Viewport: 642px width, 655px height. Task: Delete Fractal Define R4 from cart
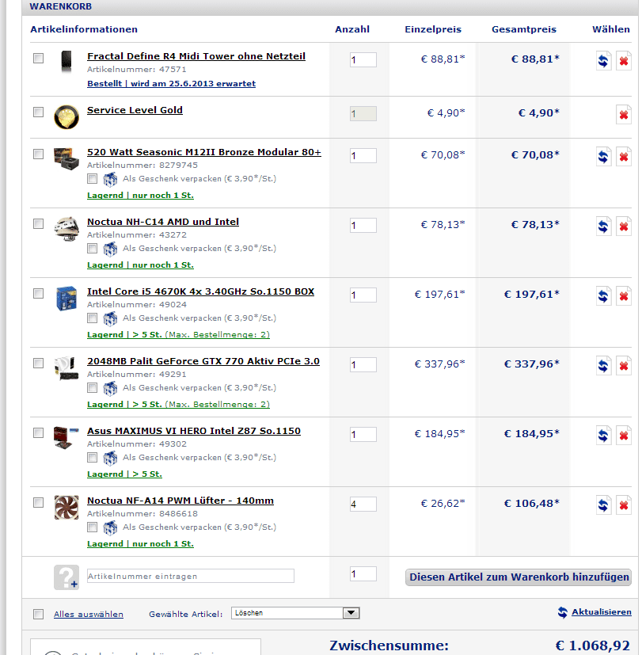[x=624, y=61]
